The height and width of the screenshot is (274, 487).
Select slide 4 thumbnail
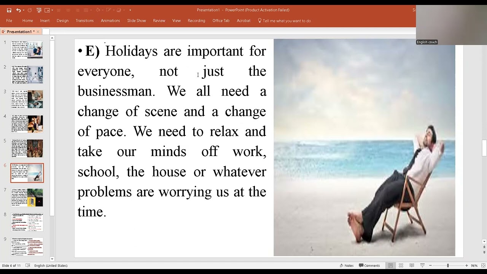(x=27, y=124)
